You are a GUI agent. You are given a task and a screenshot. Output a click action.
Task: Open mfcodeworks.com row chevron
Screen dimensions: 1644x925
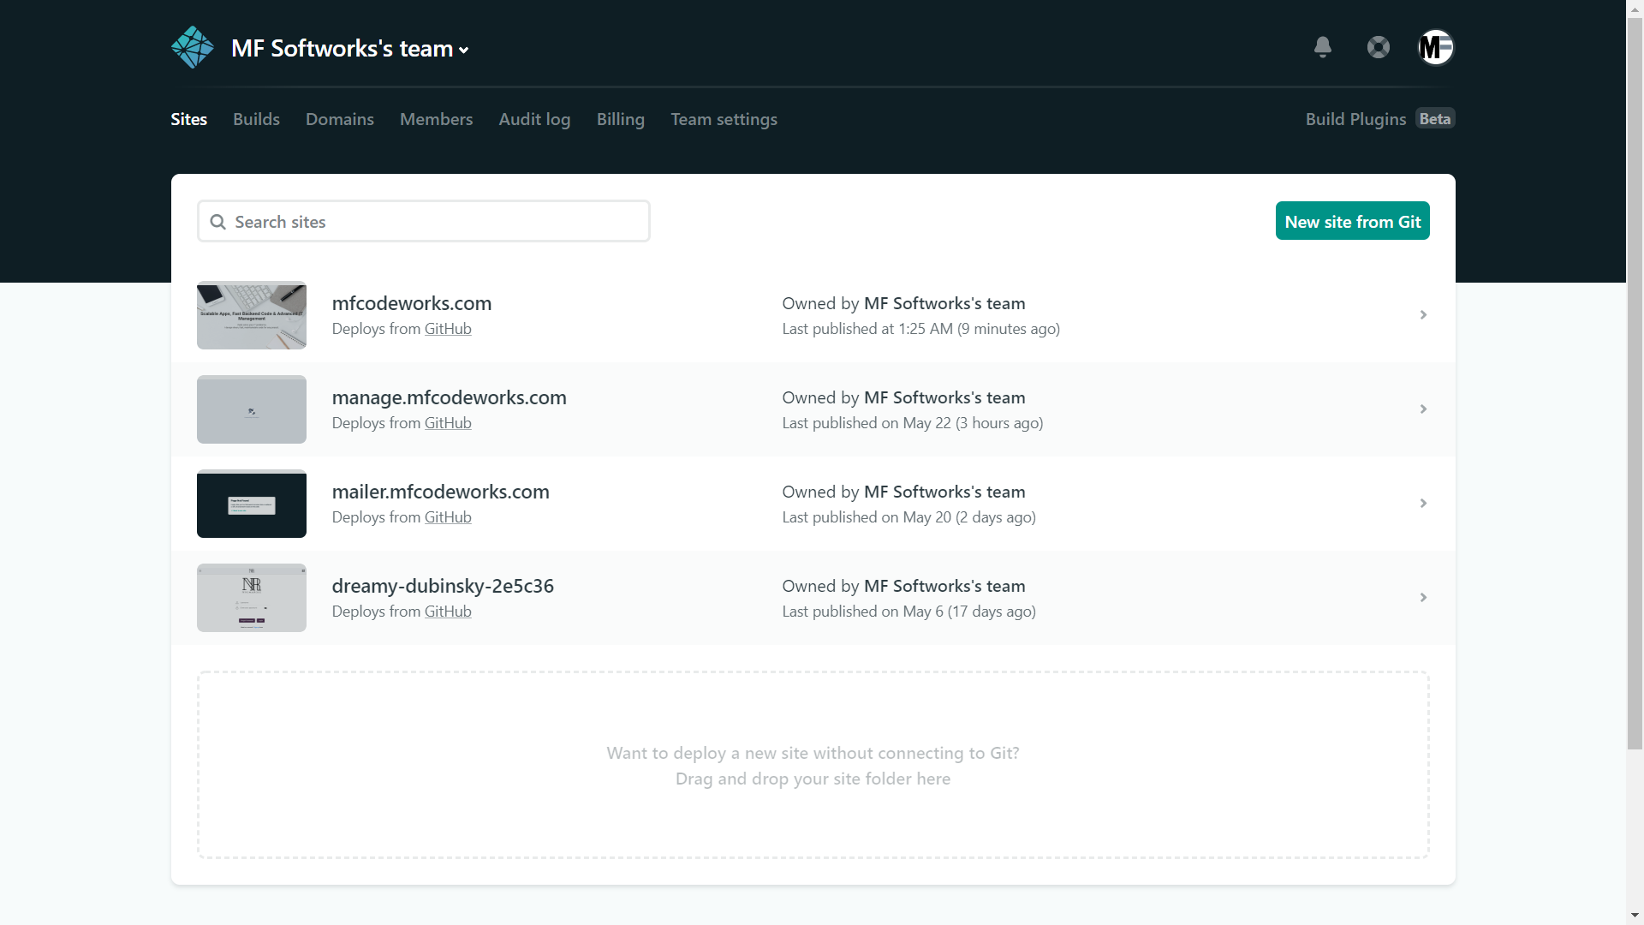1423,315
